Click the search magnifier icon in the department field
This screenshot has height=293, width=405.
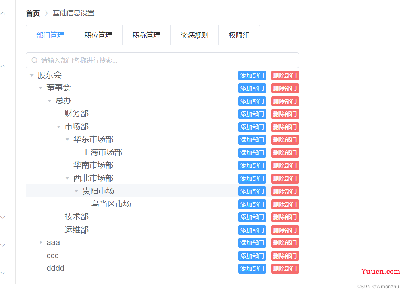click(35, 60)
